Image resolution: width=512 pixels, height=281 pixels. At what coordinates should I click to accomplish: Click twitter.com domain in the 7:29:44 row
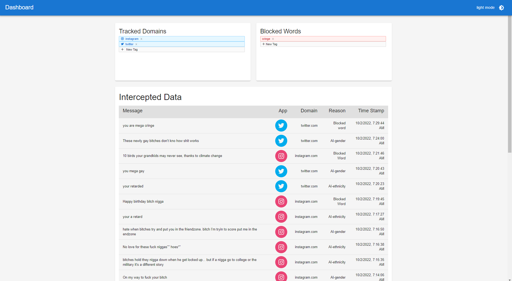click(x=309, y=126)
